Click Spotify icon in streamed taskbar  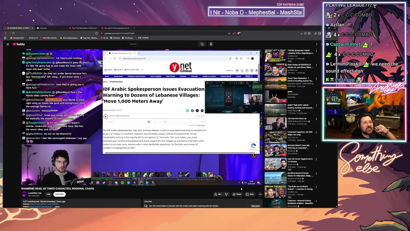[122, 183]
